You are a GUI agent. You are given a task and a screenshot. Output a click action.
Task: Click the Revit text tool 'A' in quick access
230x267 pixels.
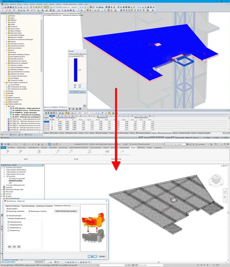coord(39,144)
